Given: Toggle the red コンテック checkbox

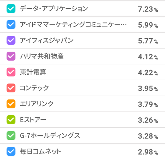Looking at the screenshot, I should (x=11, y=88).
